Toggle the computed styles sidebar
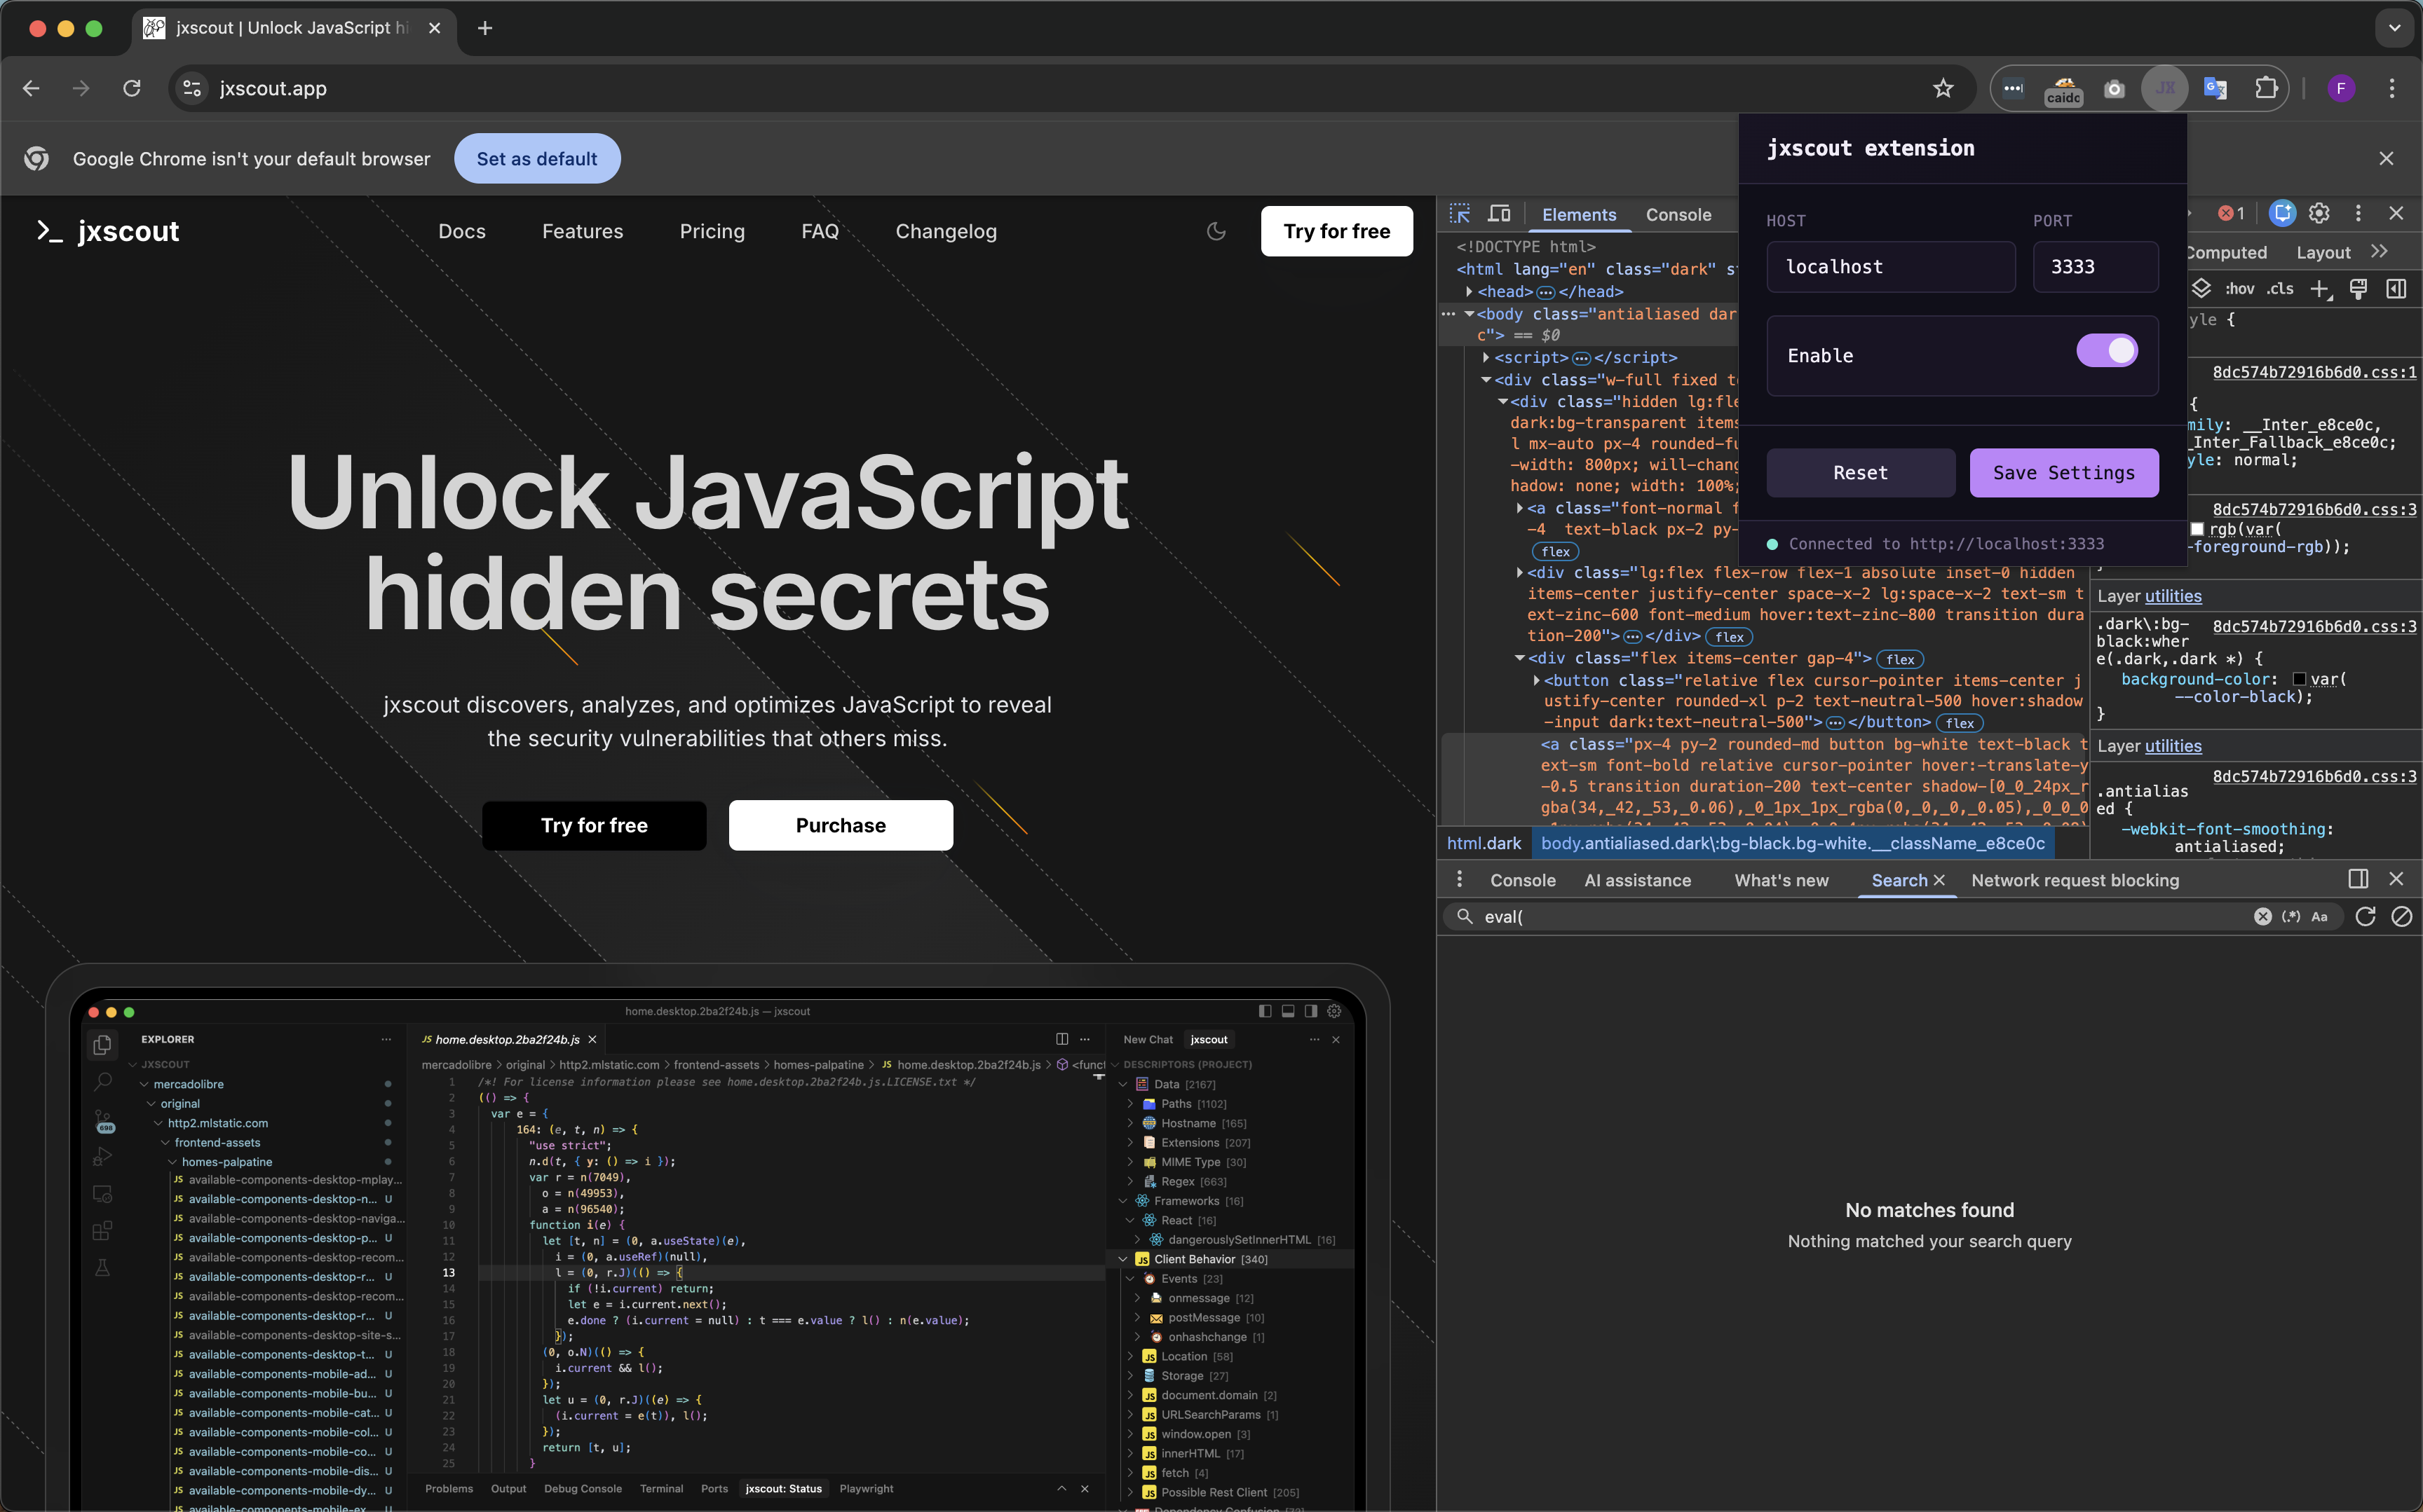2423x1512 pixels. [x=2396, y=289]
